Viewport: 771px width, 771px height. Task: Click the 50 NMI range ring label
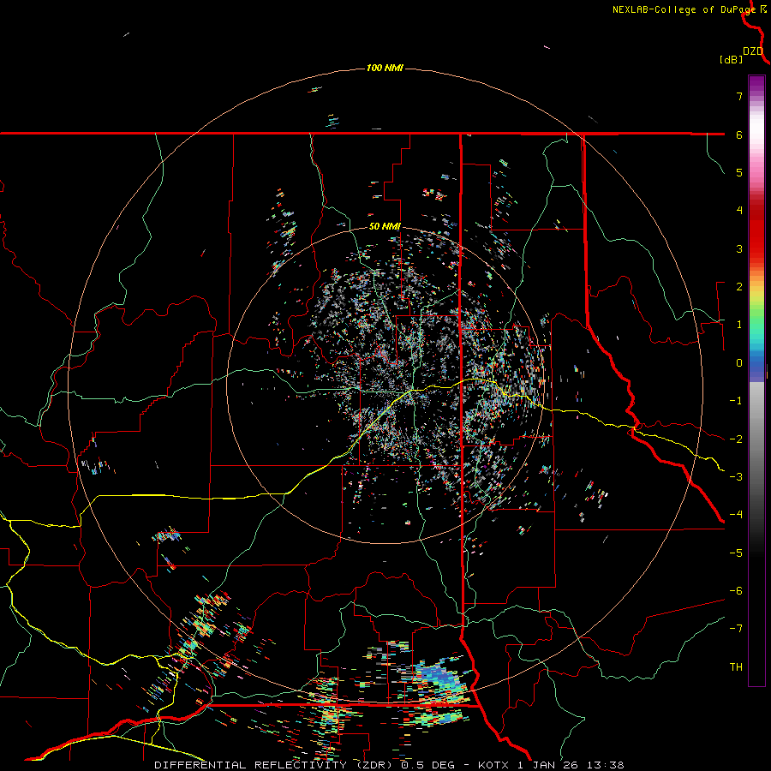pos(385,227)
